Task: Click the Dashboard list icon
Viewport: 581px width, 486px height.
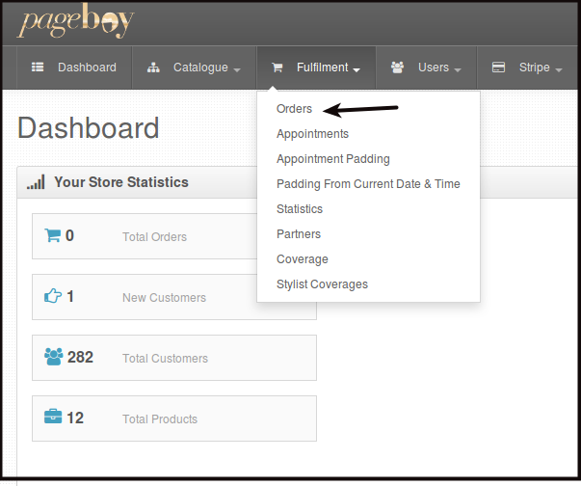Action: [x=38, y=67]
